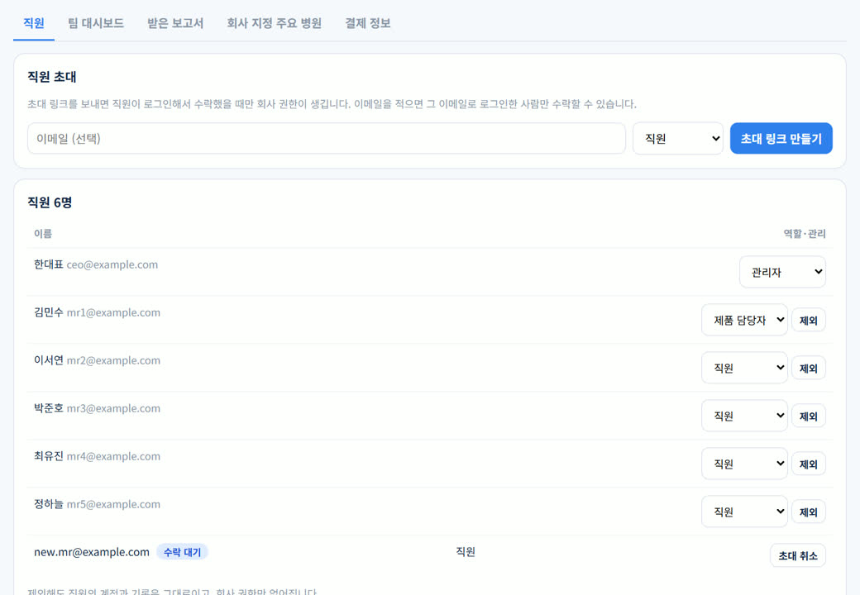Screen dimensions: 860x595
Task: Click the 직원 6명 heading
Action: 50,202
